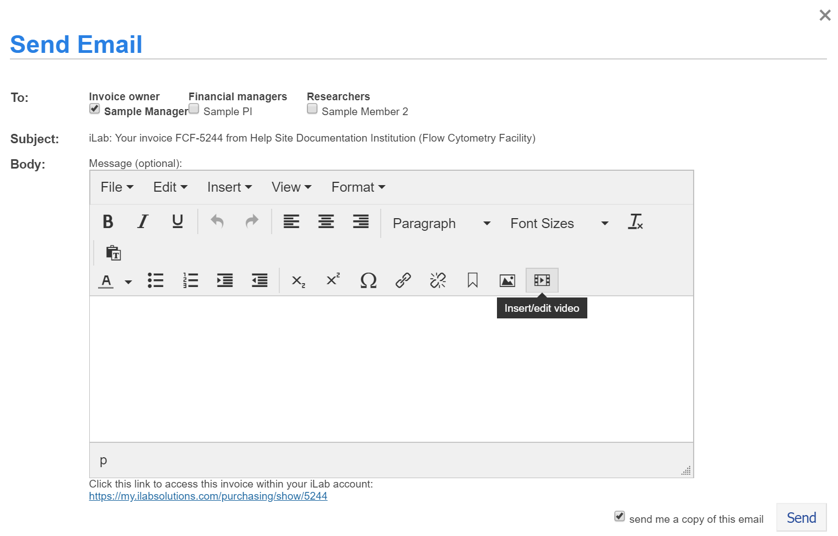This screenshot has width=838, height=536.
Task: Click the Insert/edit image icon
Action: pos(507,280)
